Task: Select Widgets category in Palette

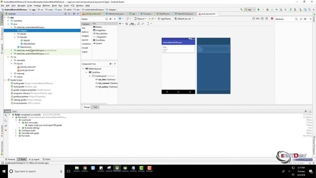Action: pos(85,36)
